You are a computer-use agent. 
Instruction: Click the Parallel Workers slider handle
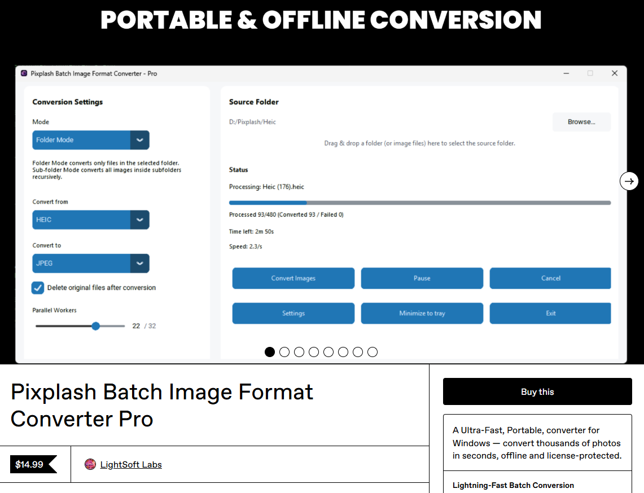[x=96, y=326]
